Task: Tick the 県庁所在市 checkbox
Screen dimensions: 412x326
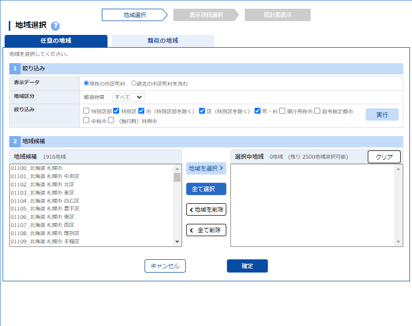Action: point(282,111)
